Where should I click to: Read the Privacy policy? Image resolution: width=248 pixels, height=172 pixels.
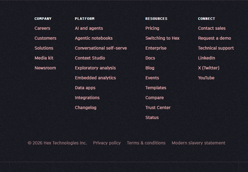point(107,143)
